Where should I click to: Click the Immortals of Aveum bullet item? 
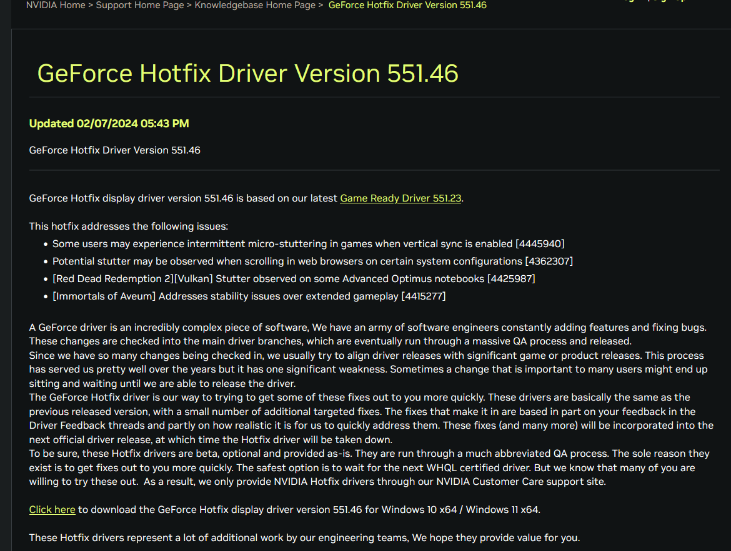pos(225,296)
